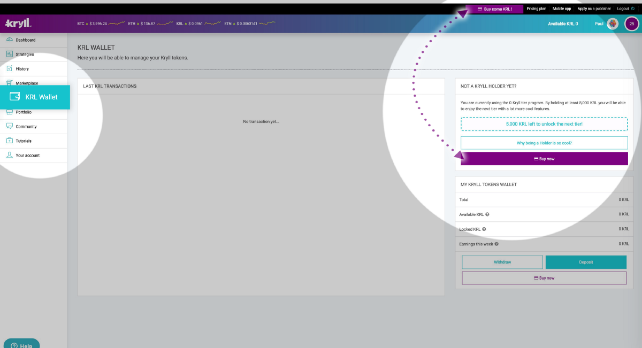Click the No transaction yet... message
The image size is (642, 348).
pyautogui.click(x=261, y=121)
